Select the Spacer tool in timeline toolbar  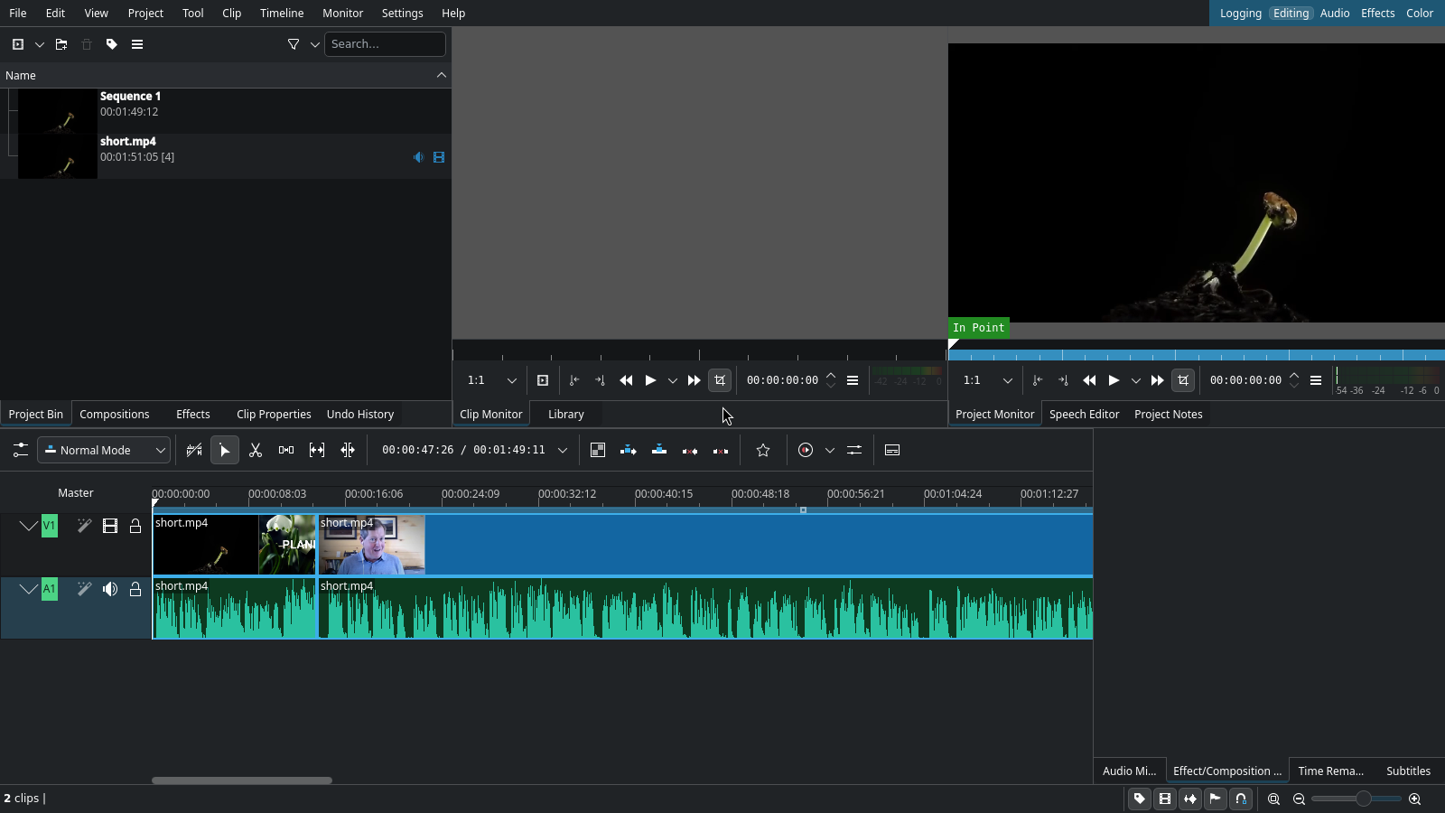[x=286, y=450]
